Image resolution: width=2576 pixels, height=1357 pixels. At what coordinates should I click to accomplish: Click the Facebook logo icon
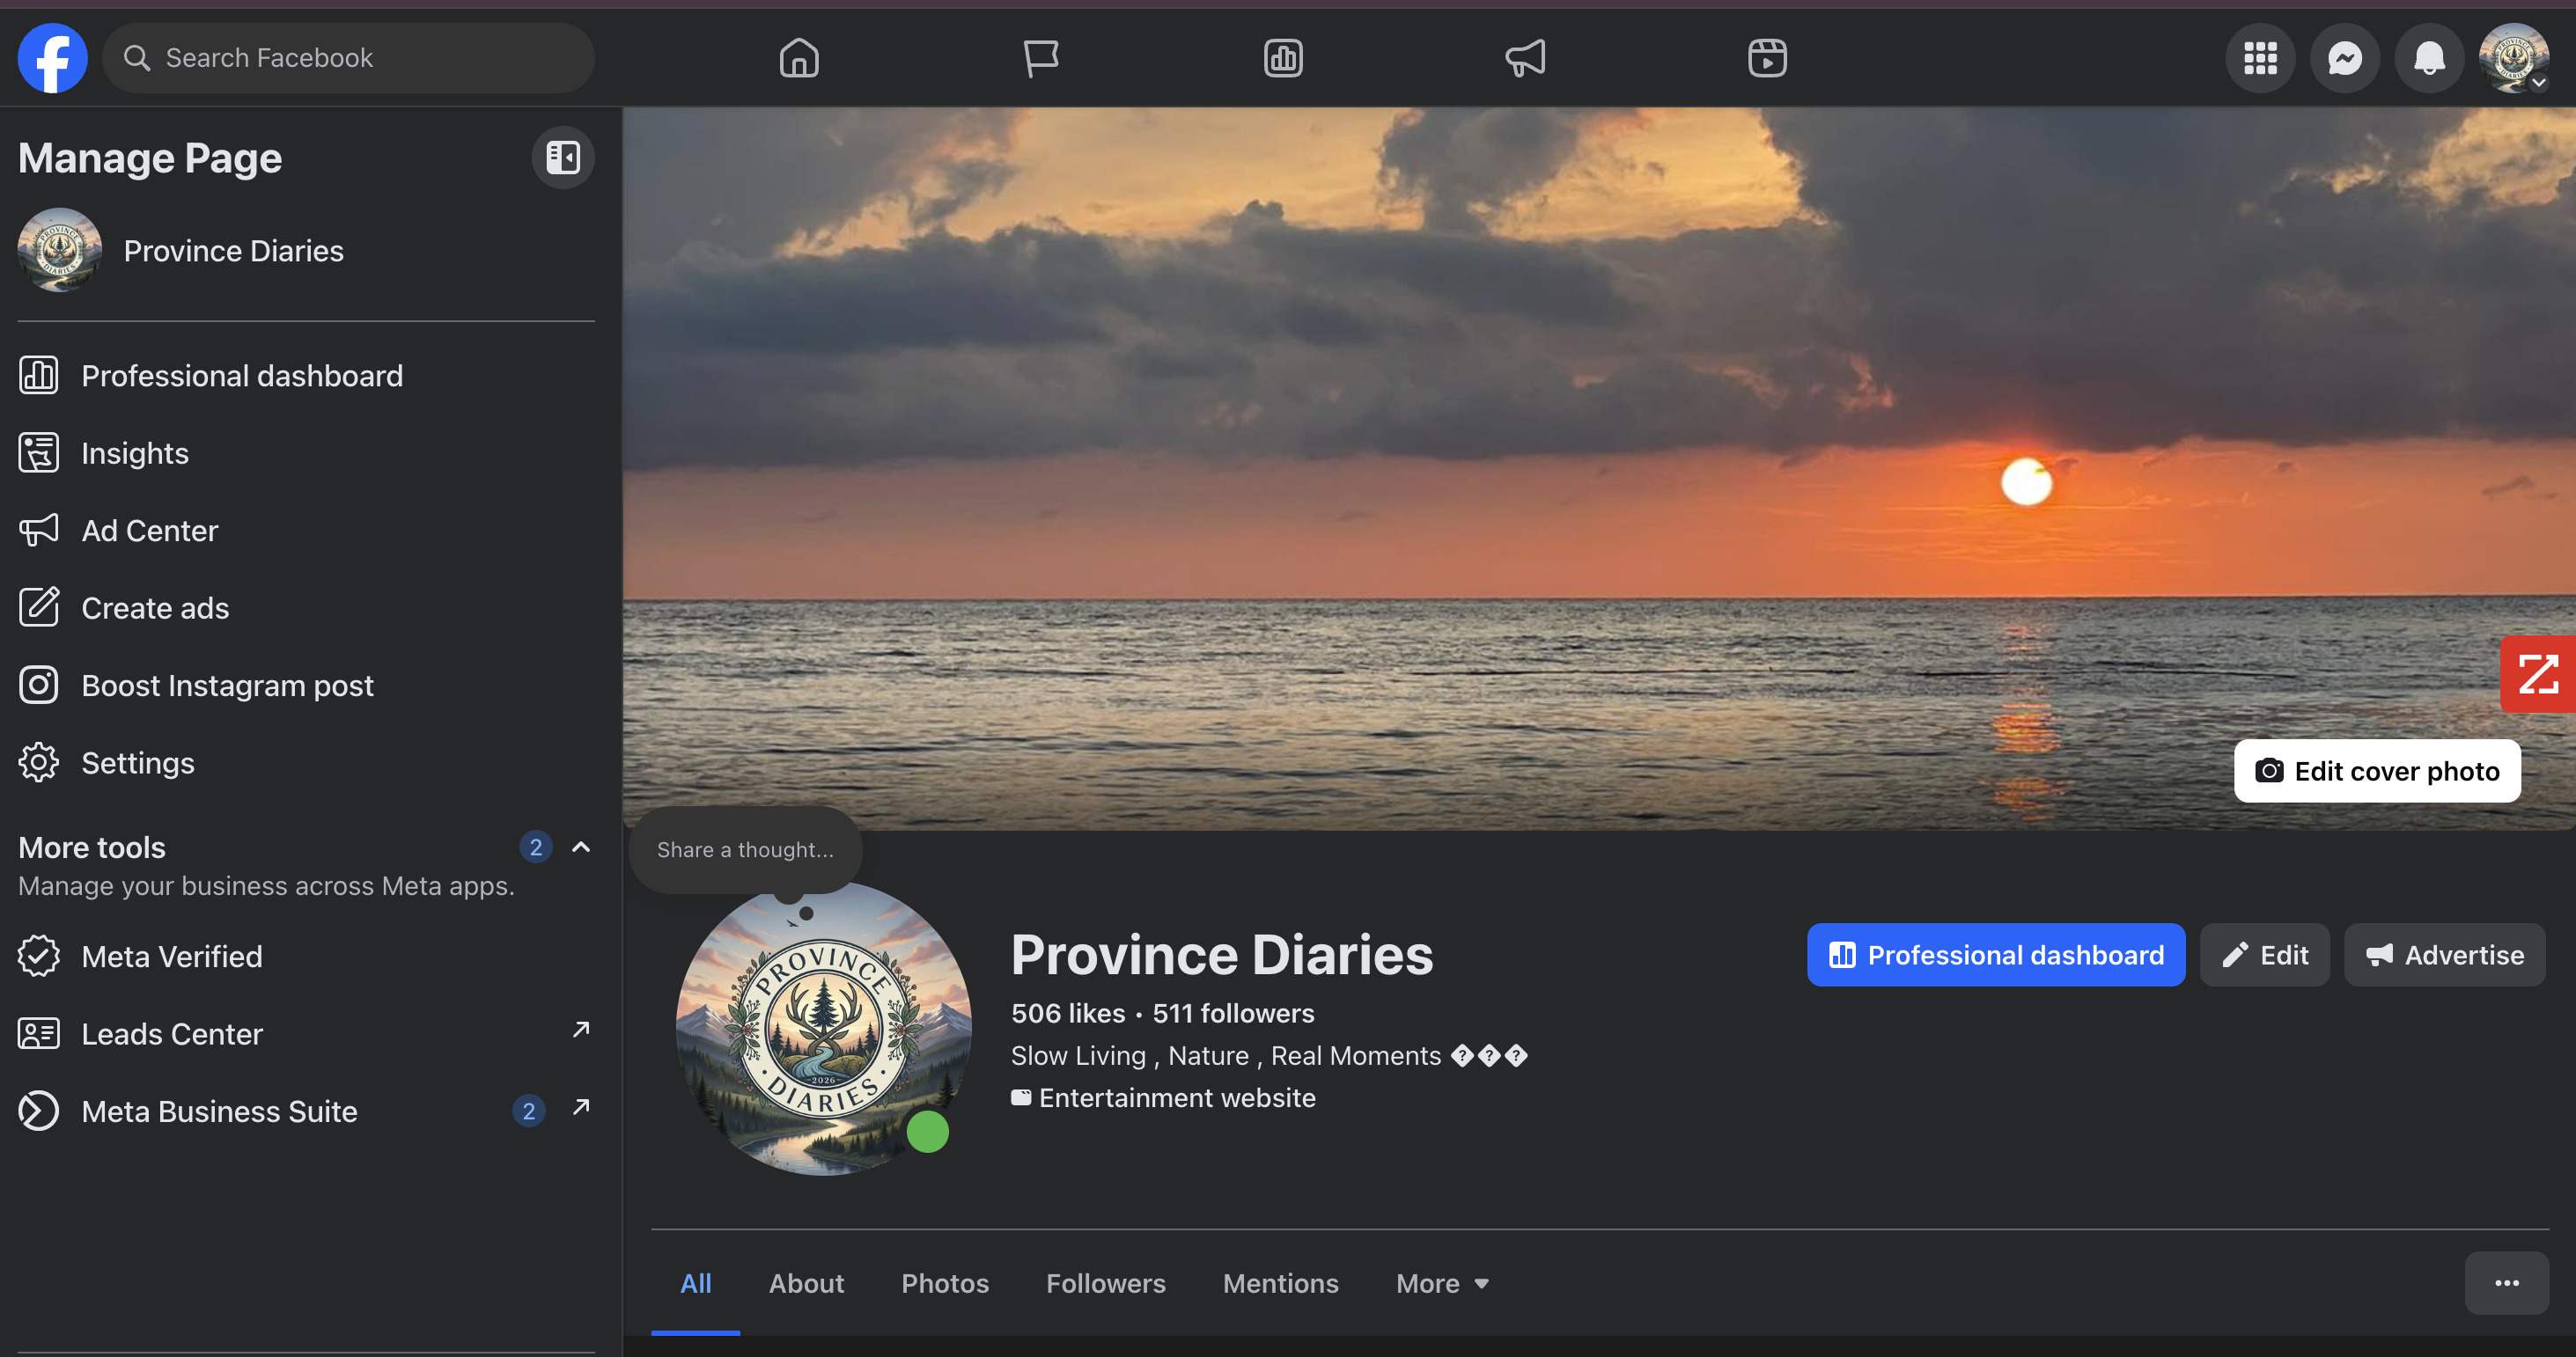click(52, 58)
